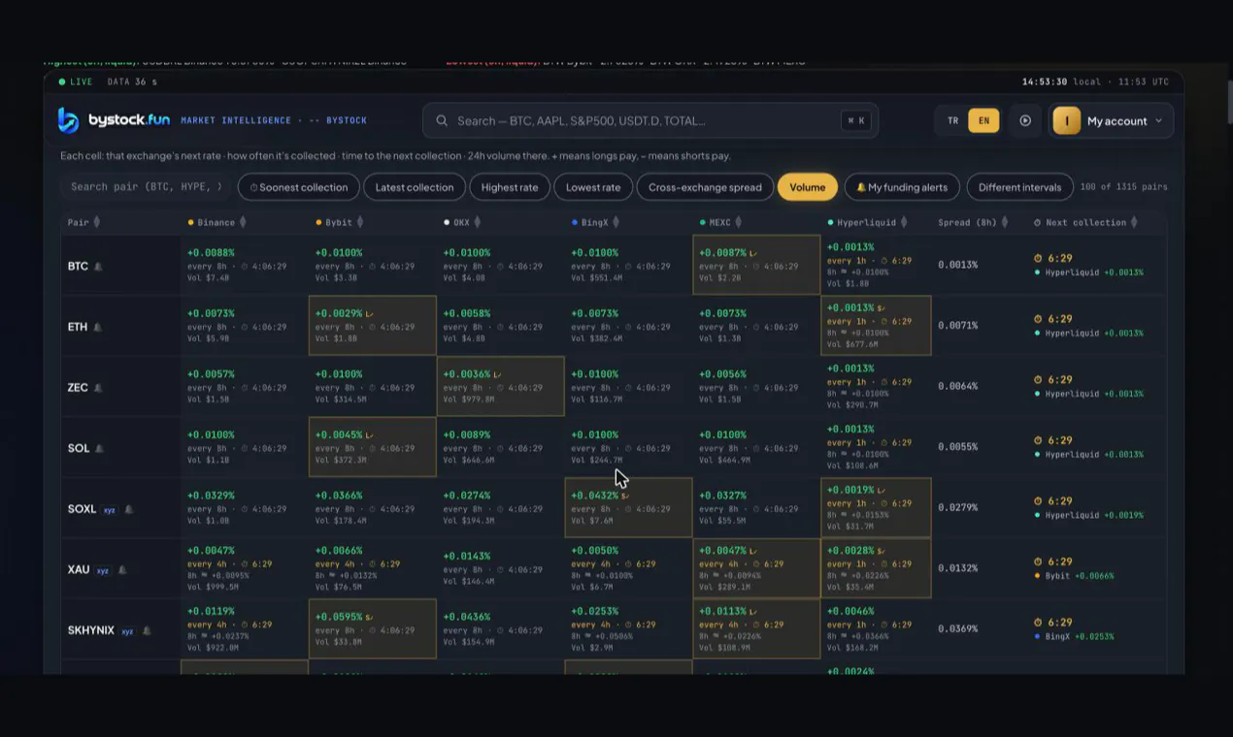Click the sort arrows on BingX column

tap(616, 222)
